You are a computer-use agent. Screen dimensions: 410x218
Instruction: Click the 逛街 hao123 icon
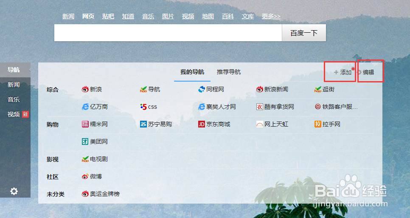[x=318, y=89]
